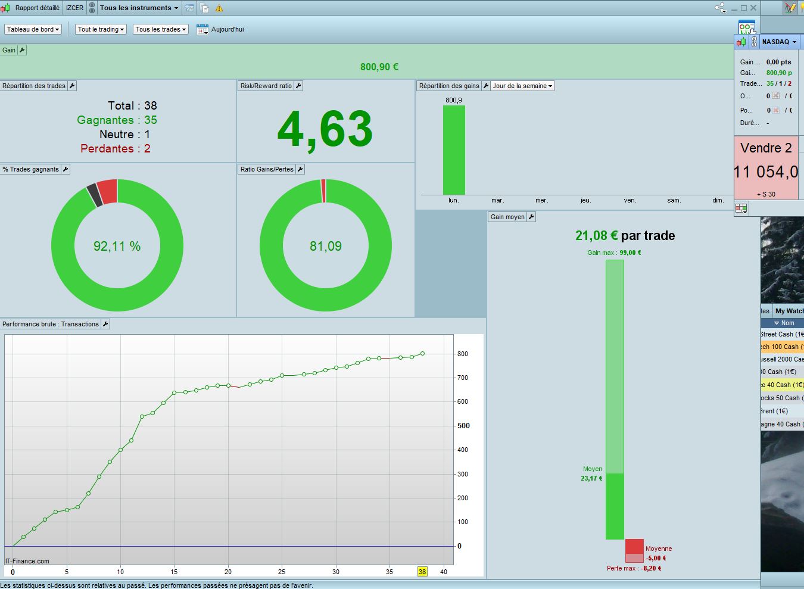Select the My Watch list tab
The height and width of the screenshot is (589, 804).
click(x=789, y=311)
